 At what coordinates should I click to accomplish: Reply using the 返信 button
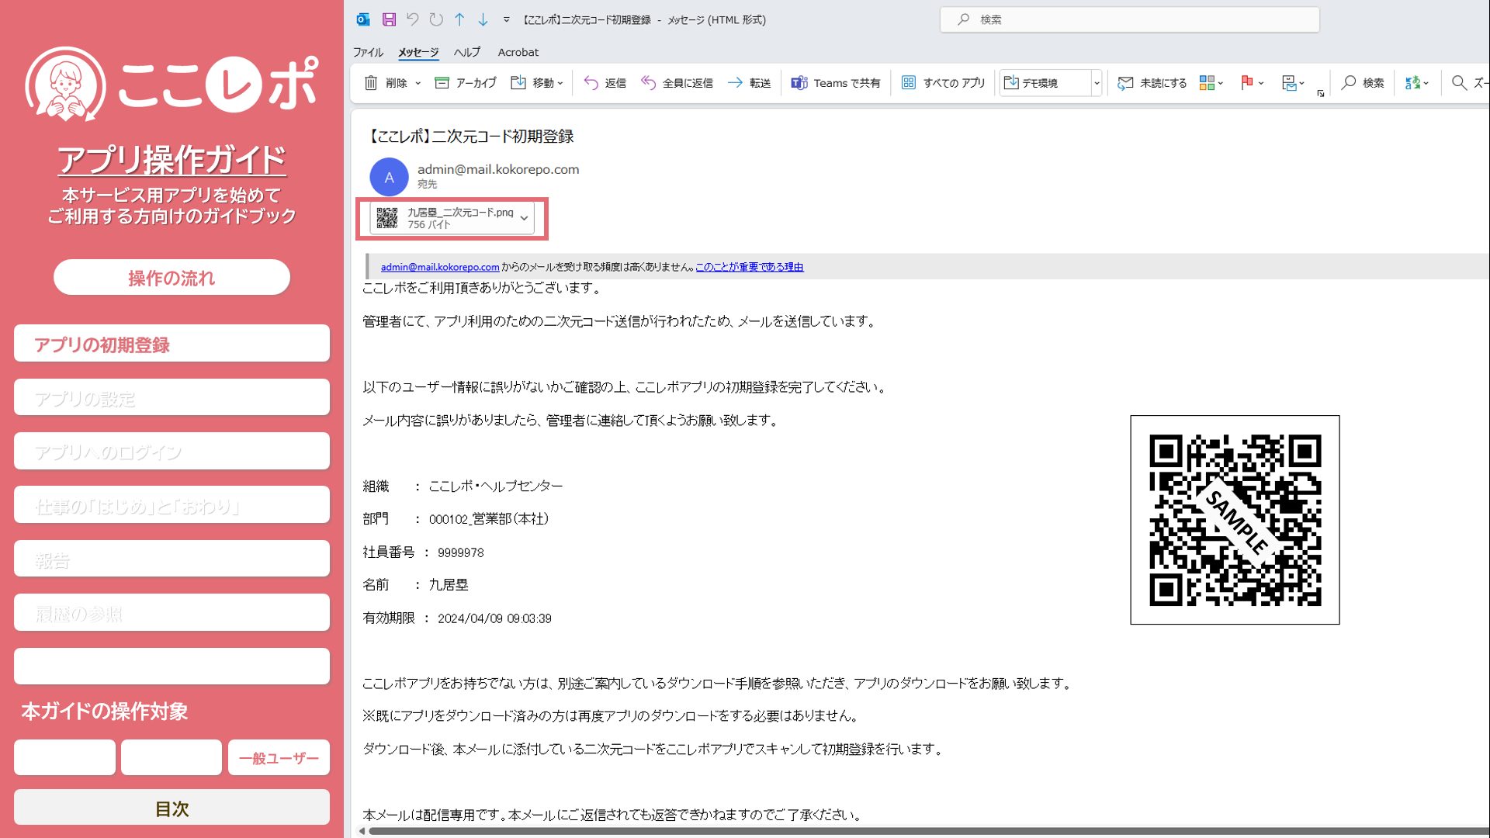point(605,83)
